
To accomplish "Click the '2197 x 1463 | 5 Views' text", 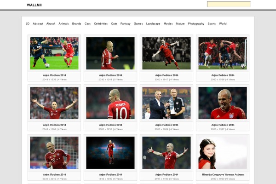I will 167,179.
